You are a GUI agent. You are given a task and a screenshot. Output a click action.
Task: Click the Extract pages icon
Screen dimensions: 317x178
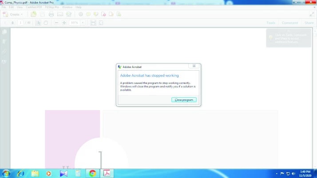pos(111,14)
